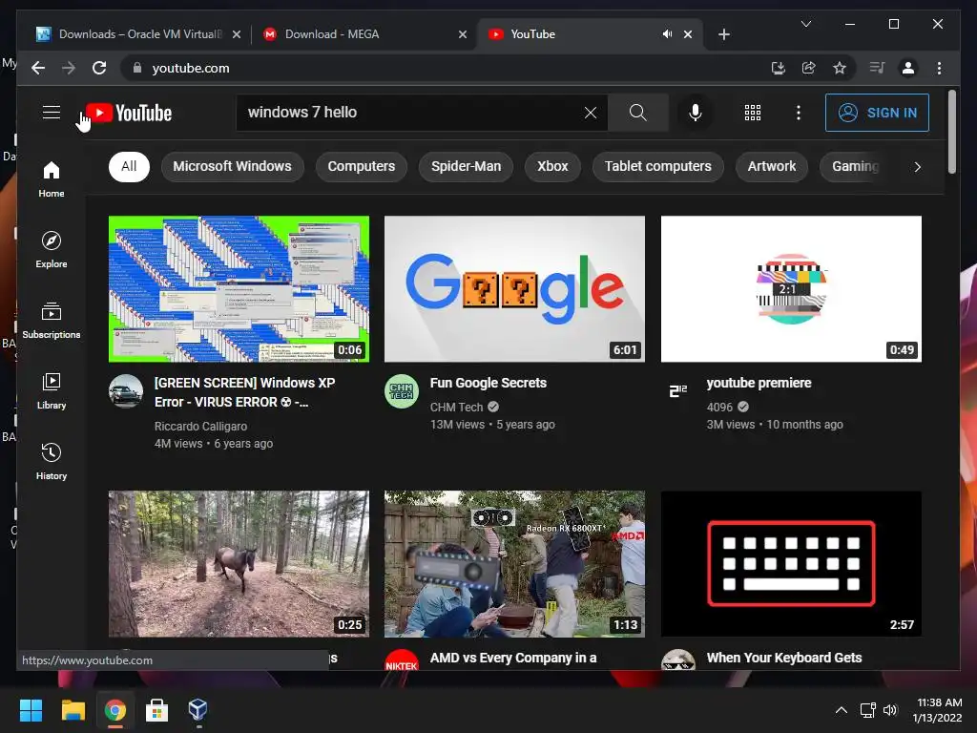Visit the 4096 channel name
The width and height of the screenshot is (977, 733).
(x=719, y=407)
